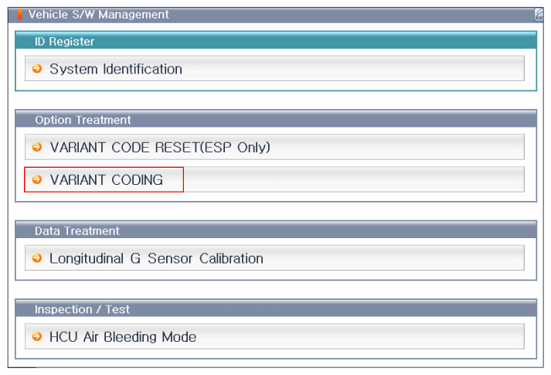Start Longitudinal G Sensor Calibration
Screen dimensions: 551x375
(x=156, y=258)
